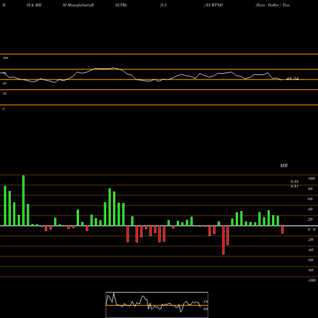This screenshot has height=318, width=318.
Task: Click the RSI axis label 0
Action: pos(3,109)
